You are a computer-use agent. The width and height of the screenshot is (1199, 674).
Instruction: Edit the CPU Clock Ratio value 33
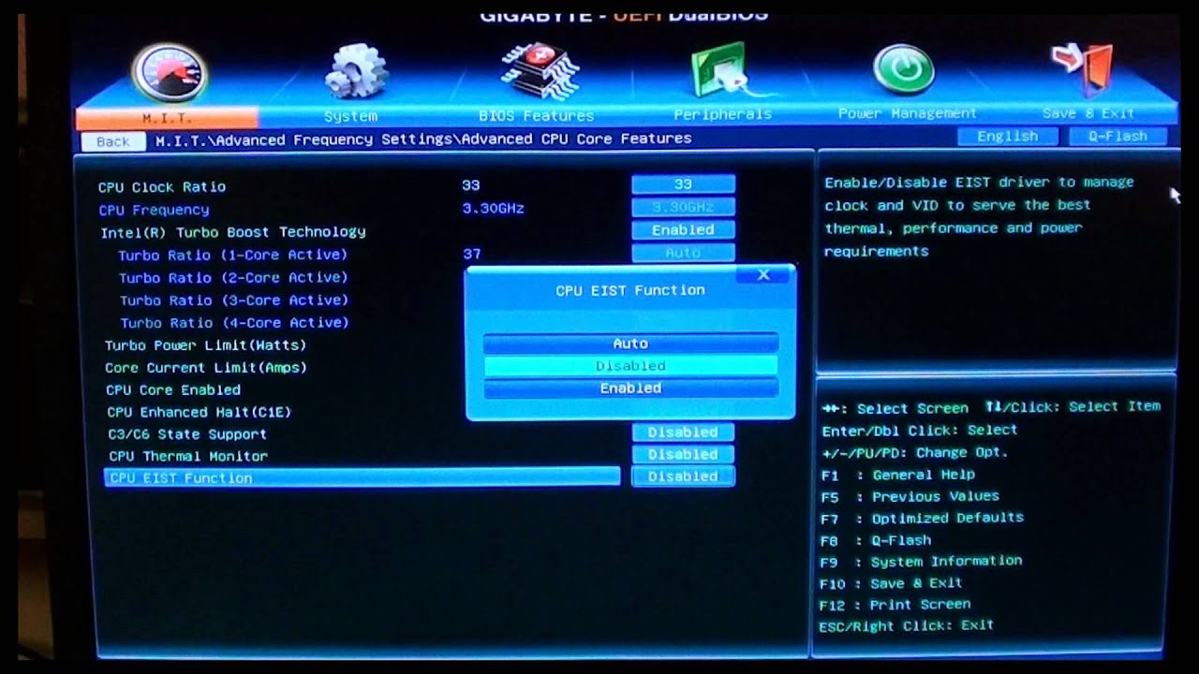coord(683,184)
